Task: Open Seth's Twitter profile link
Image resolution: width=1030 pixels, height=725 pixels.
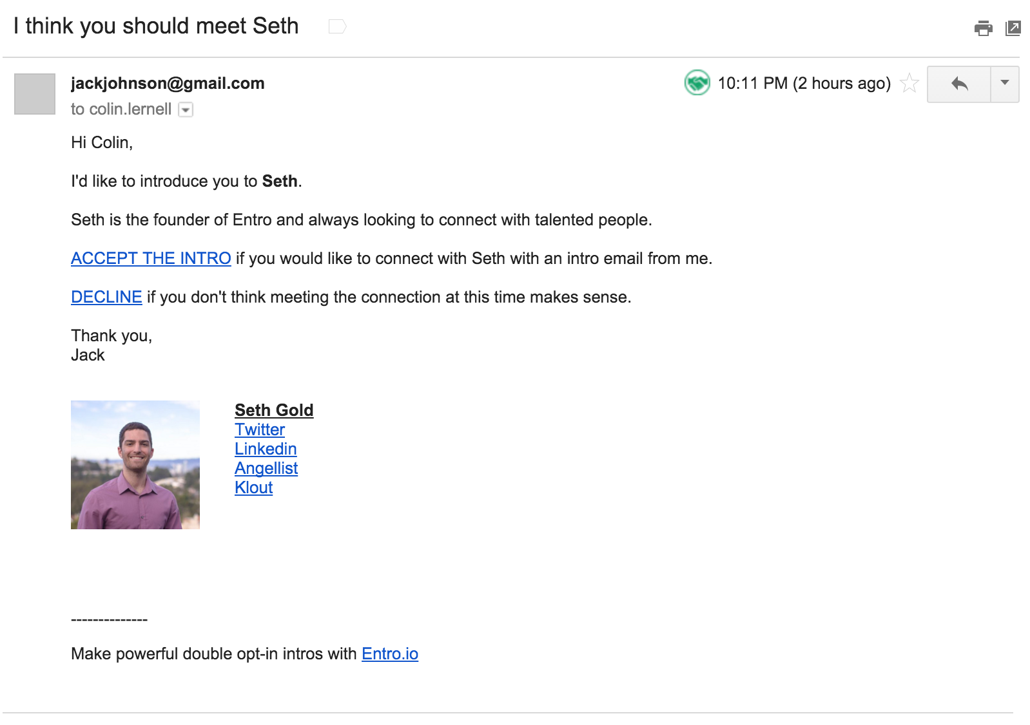Action: tap(260, 429)
